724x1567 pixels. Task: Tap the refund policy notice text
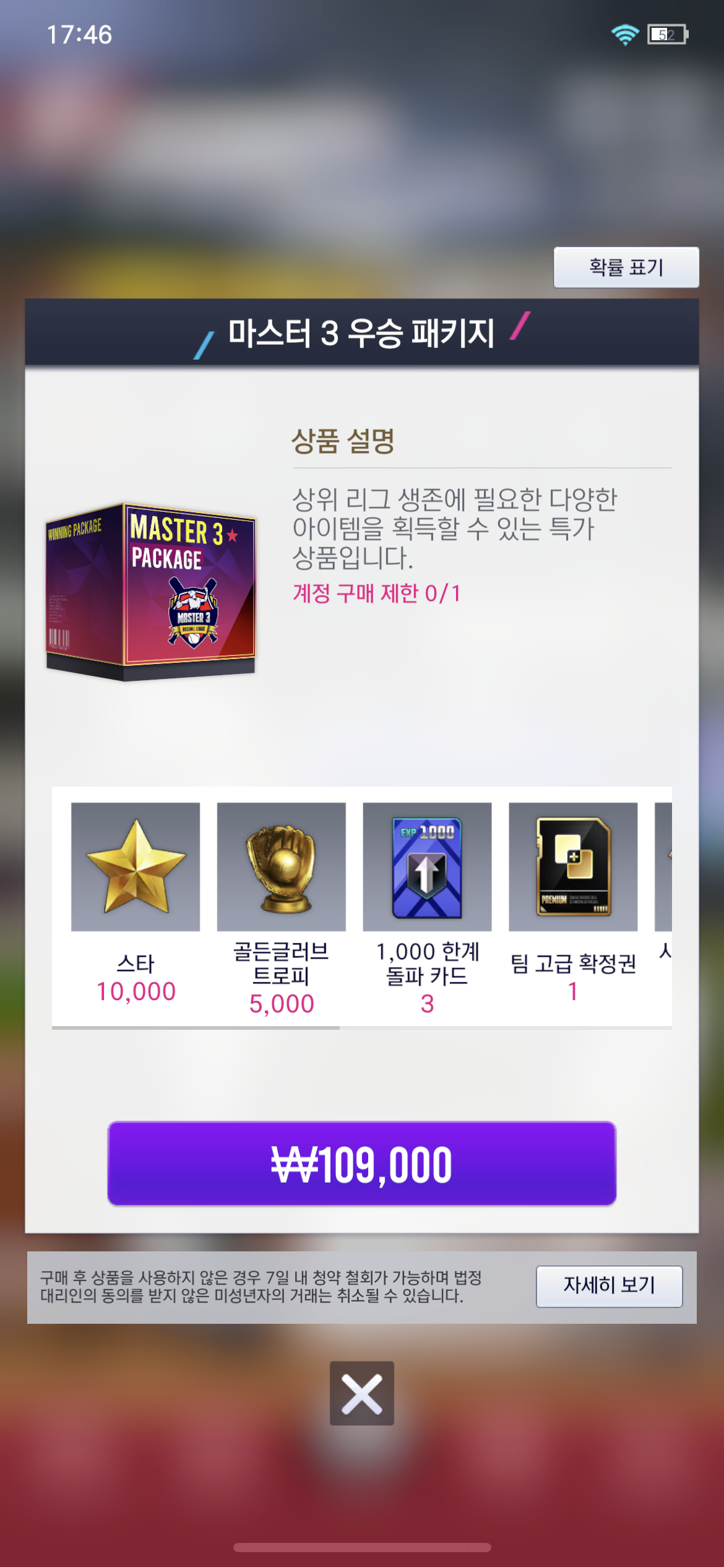pyautogui.click(x=261, y=1287)
